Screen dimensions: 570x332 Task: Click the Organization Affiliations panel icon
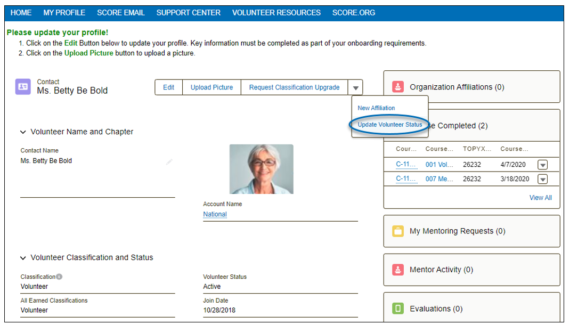[x=398, y=87]
